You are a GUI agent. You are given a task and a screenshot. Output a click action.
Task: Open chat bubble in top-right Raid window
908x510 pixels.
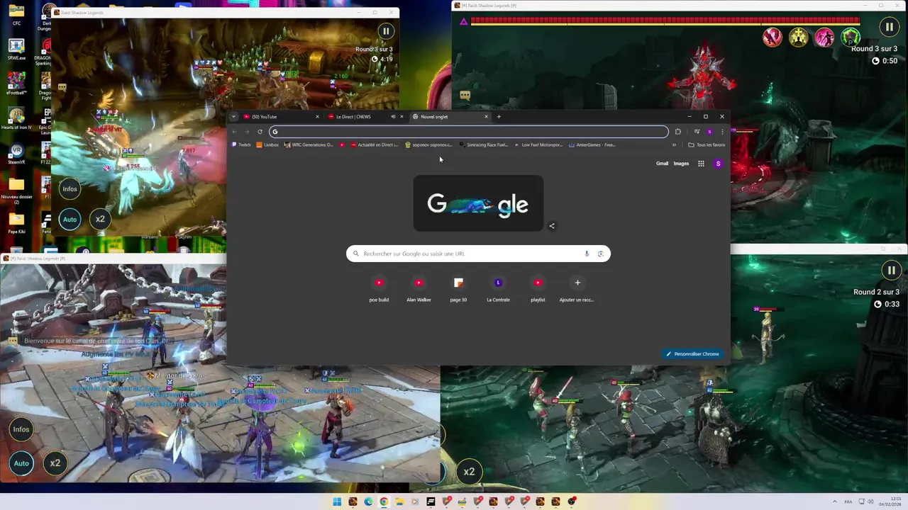point(465,95)
